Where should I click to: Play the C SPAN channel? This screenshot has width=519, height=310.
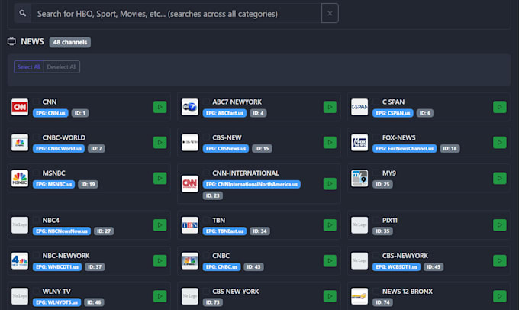(x=499, y=107)
